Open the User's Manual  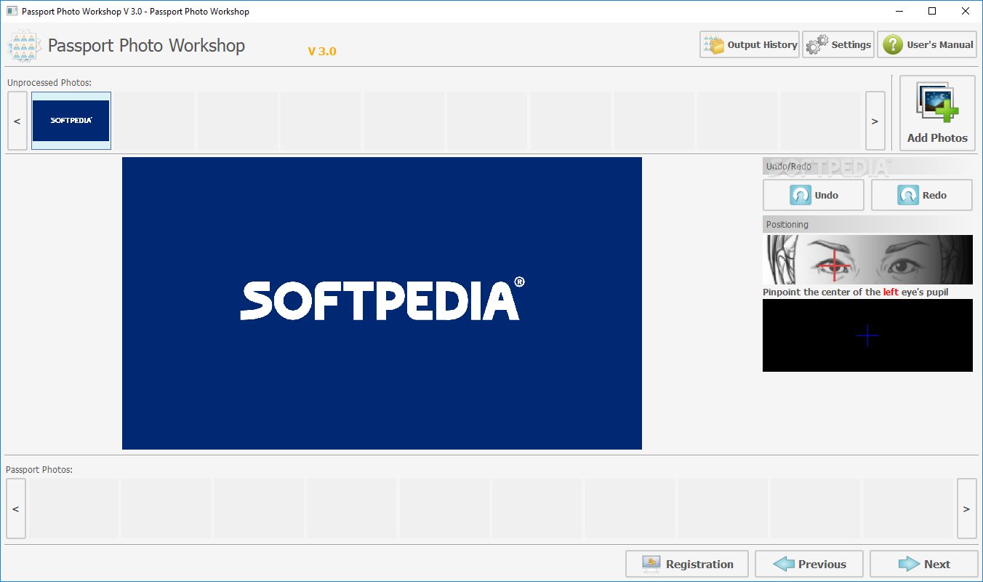(927, 44)
